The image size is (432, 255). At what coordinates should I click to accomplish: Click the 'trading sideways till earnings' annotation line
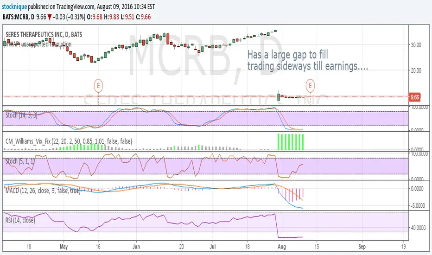click(x=307, y=66)
